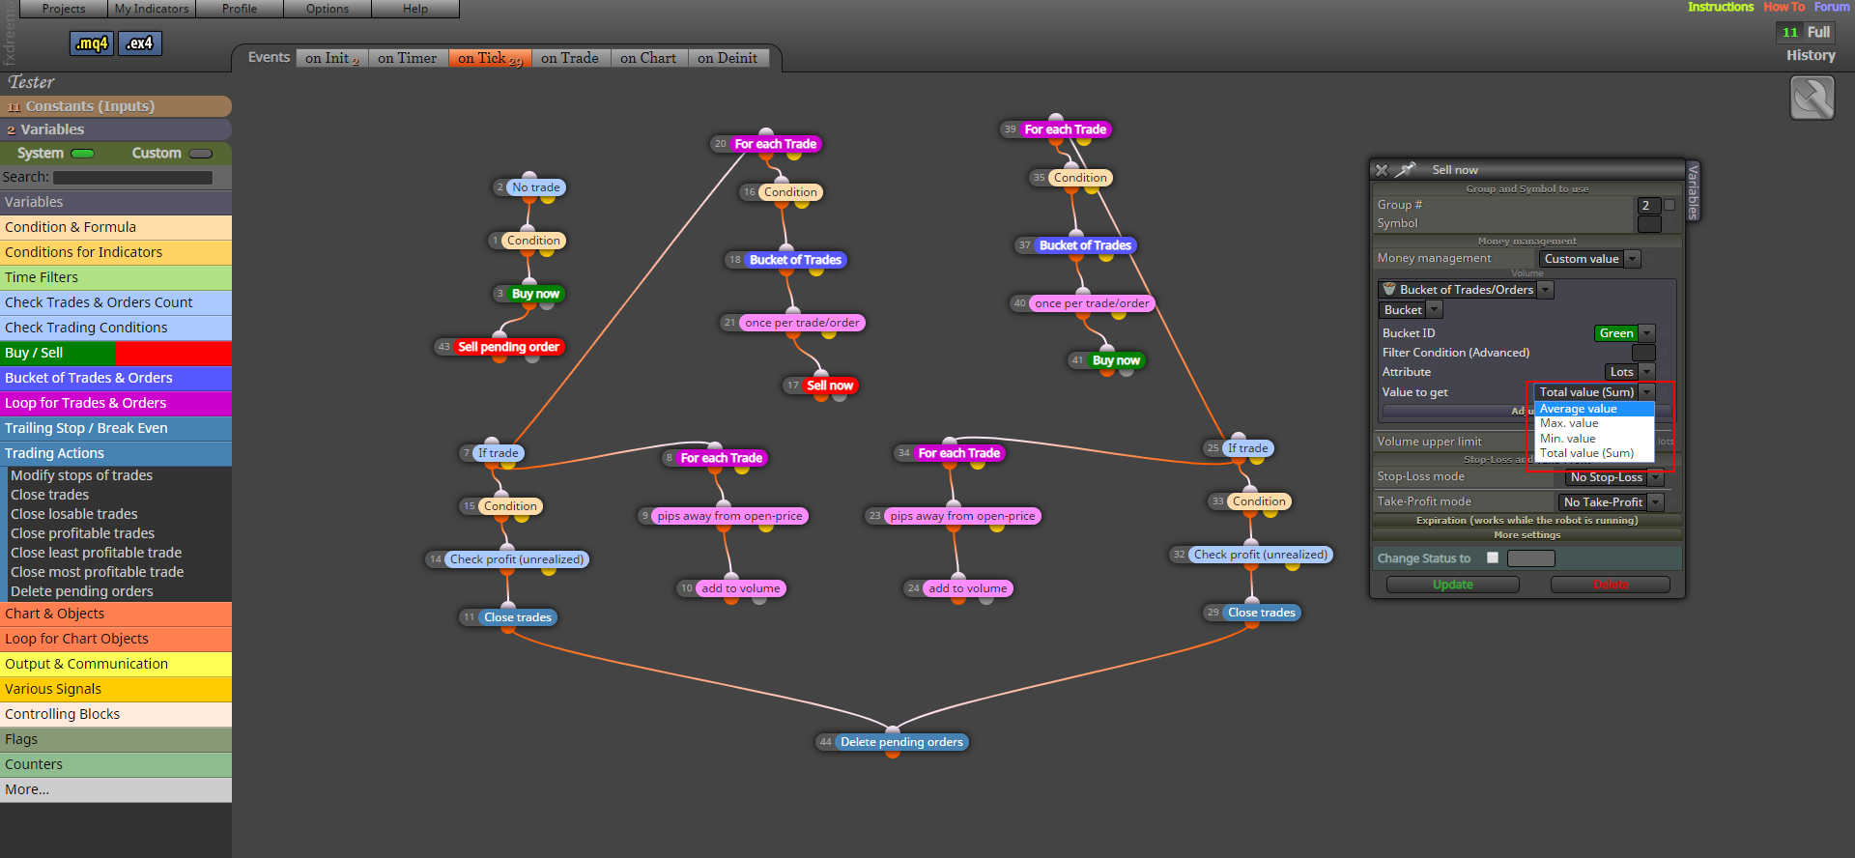Screen dimensions: 1855x858
Task: Toggle the System blocks switch
Action: click(82, 154)
